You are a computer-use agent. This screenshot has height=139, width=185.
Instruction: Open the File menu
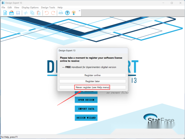3,7
